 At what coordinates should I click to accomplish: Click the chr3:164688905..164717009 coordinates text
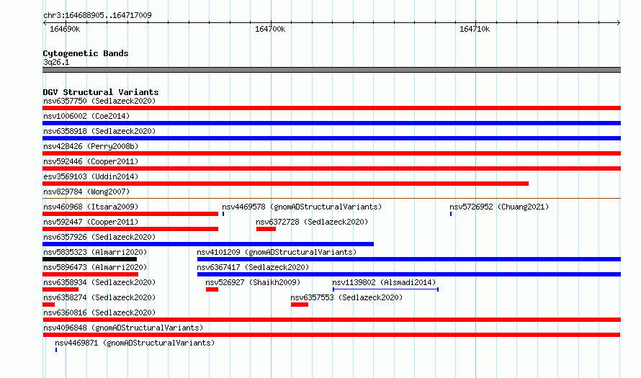97,15
